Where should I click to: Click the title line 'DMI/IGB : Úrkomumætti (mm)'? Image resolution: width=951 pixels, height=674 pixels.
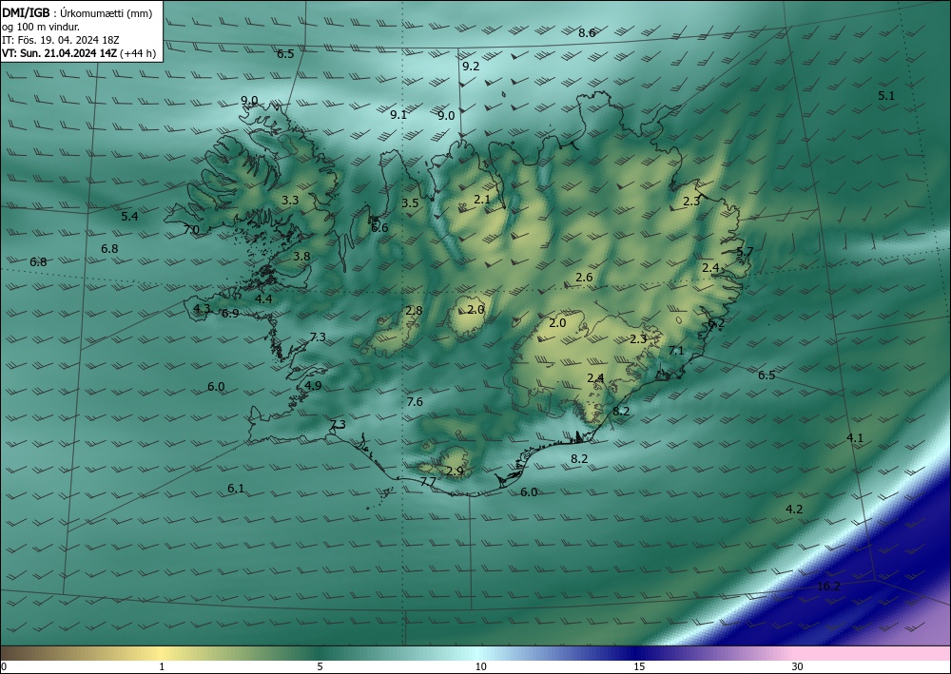[77, 13]
